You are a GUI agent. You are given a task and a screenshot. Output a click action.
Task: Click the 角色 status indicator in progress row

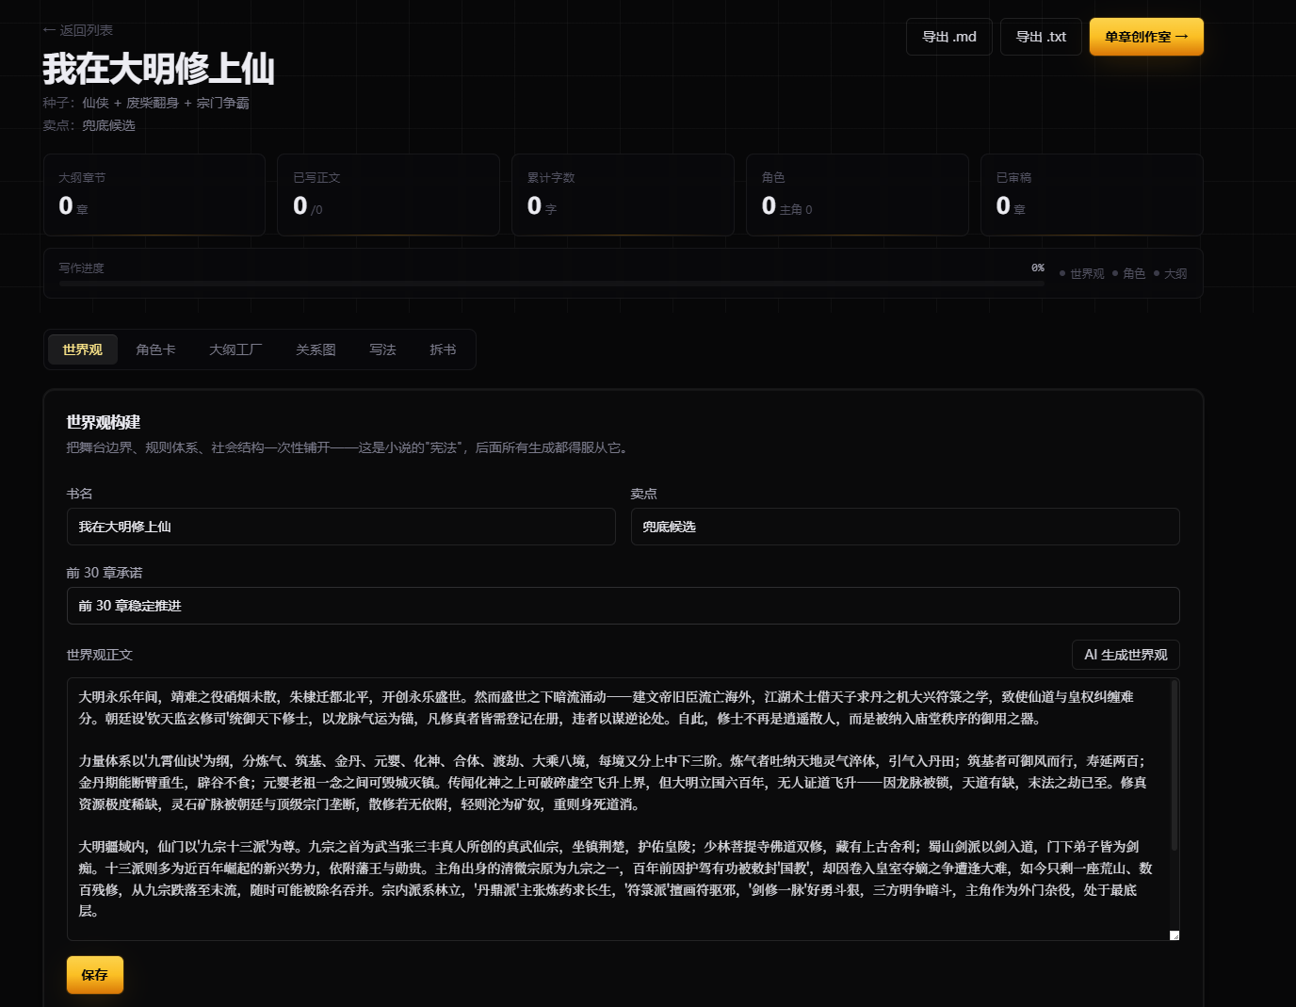[1128, 273]
